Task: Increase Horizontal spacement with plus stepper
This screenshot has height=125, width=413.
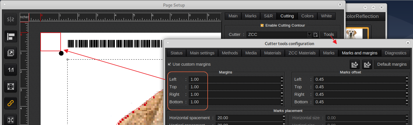Action: coord(284,116)
